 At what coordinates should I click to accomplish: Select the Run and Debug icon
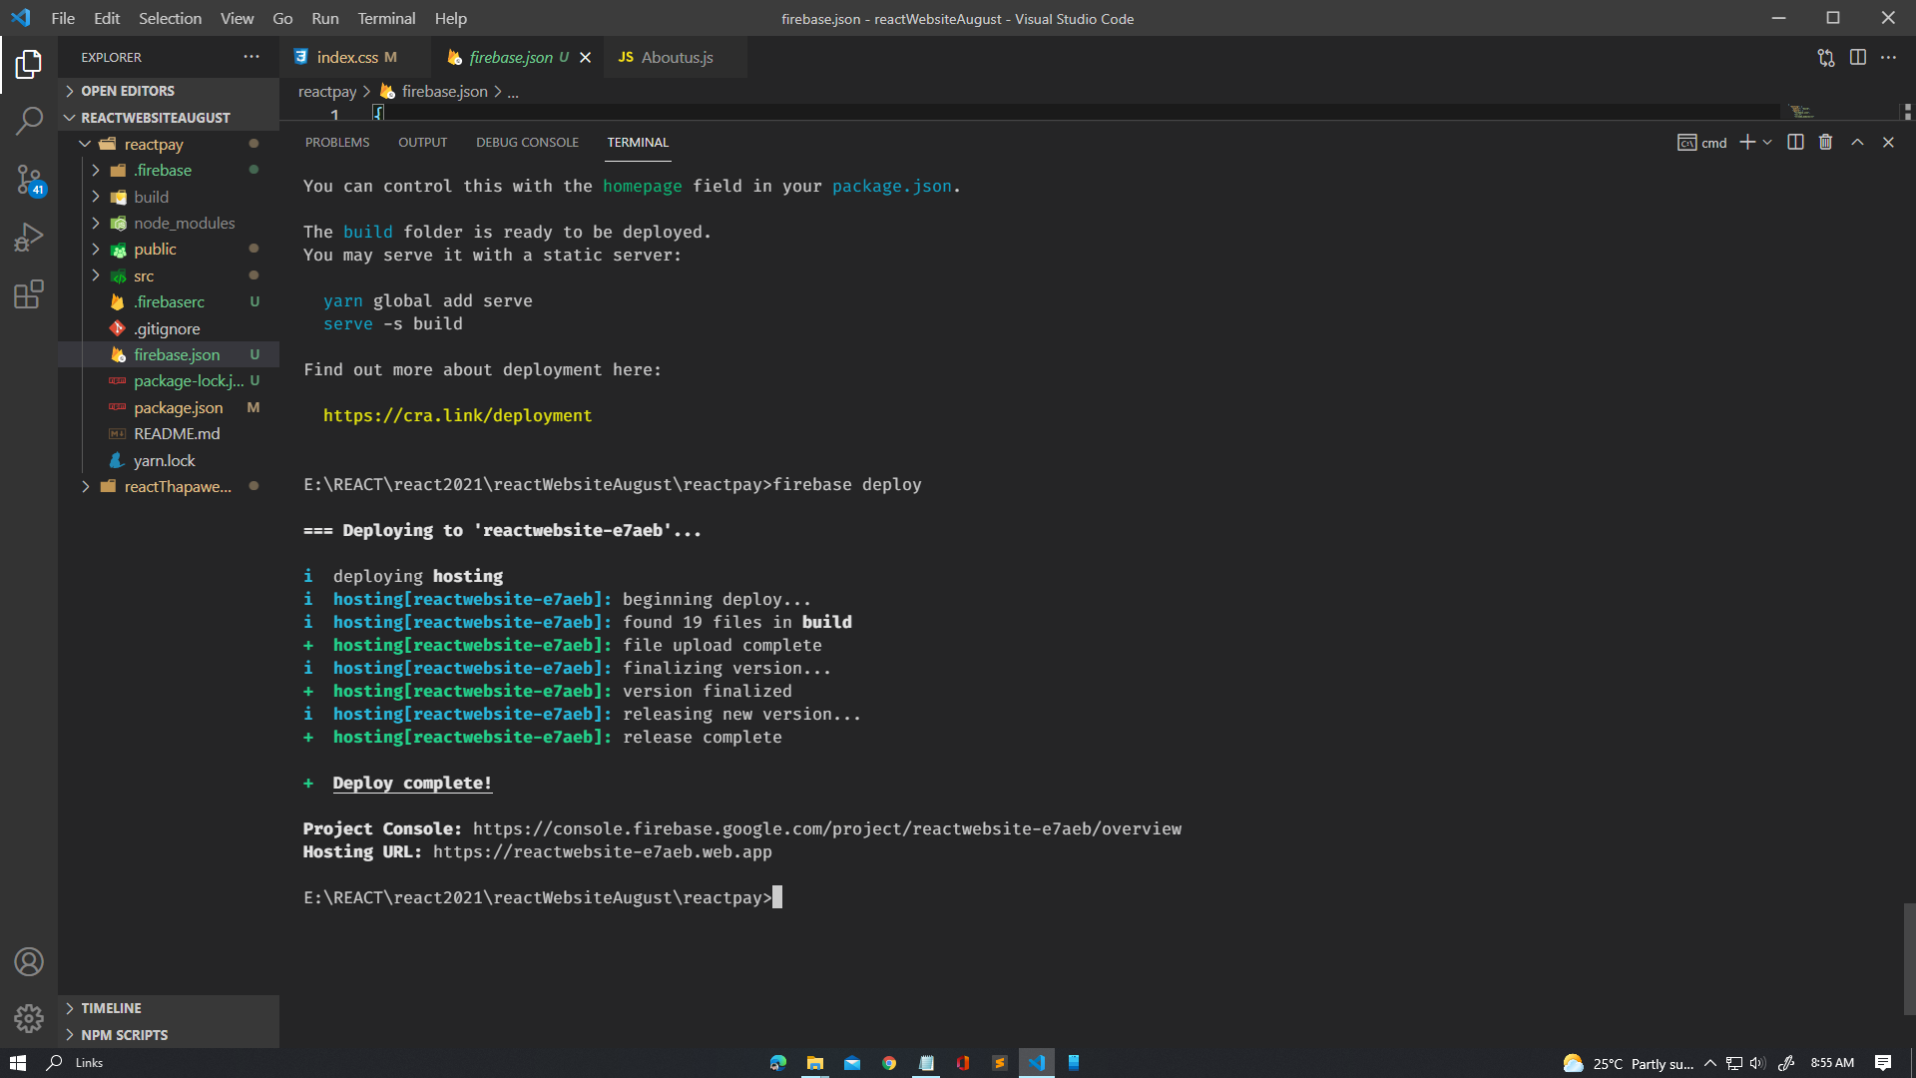click(29, 236)
